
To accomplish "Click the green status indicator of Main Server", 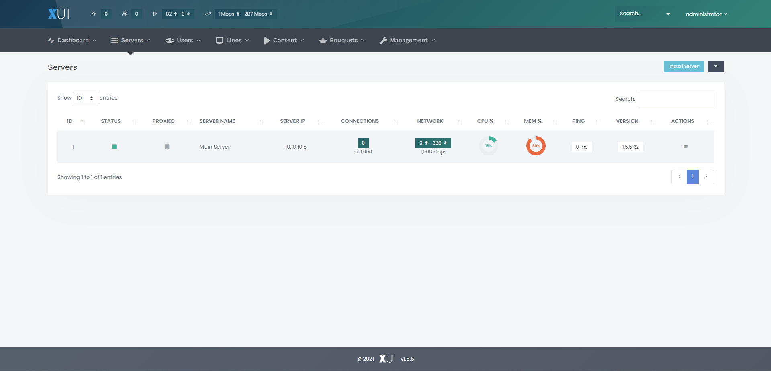I will click(114, 147).
